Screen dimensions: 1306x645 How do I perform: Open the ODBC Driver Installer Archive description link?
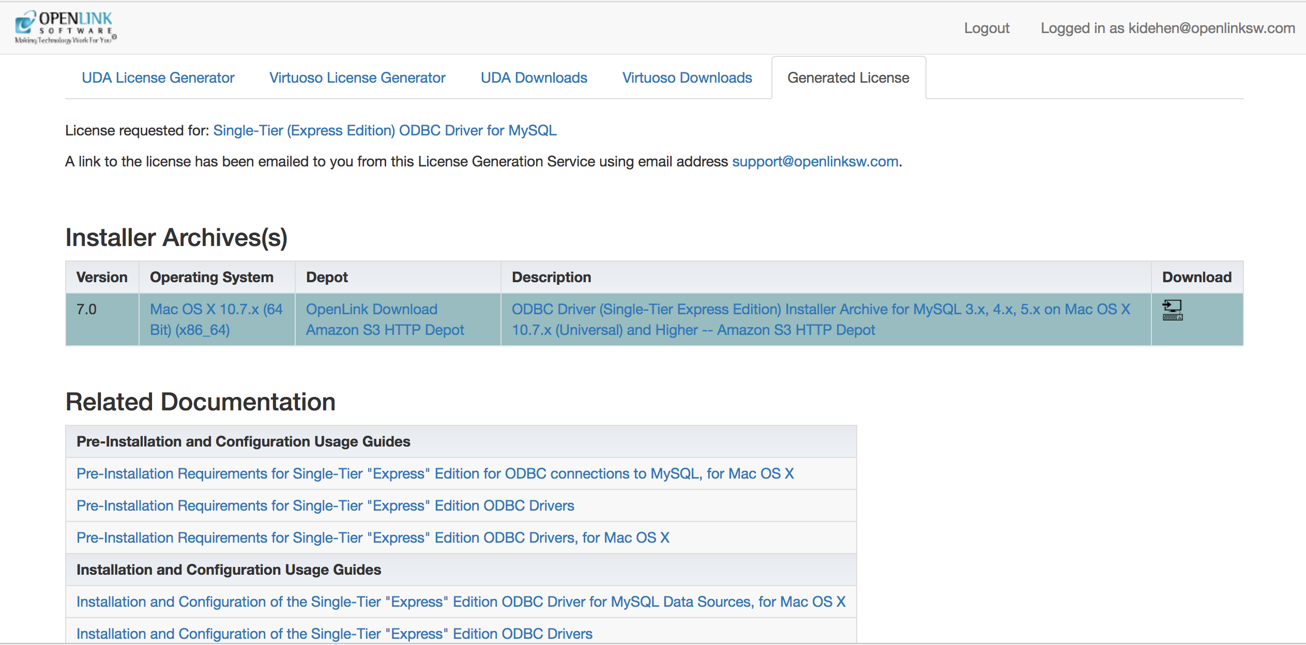click(x=821, y=319)
